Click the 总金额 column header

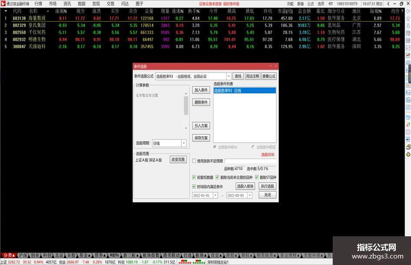(x=304, y=11)
